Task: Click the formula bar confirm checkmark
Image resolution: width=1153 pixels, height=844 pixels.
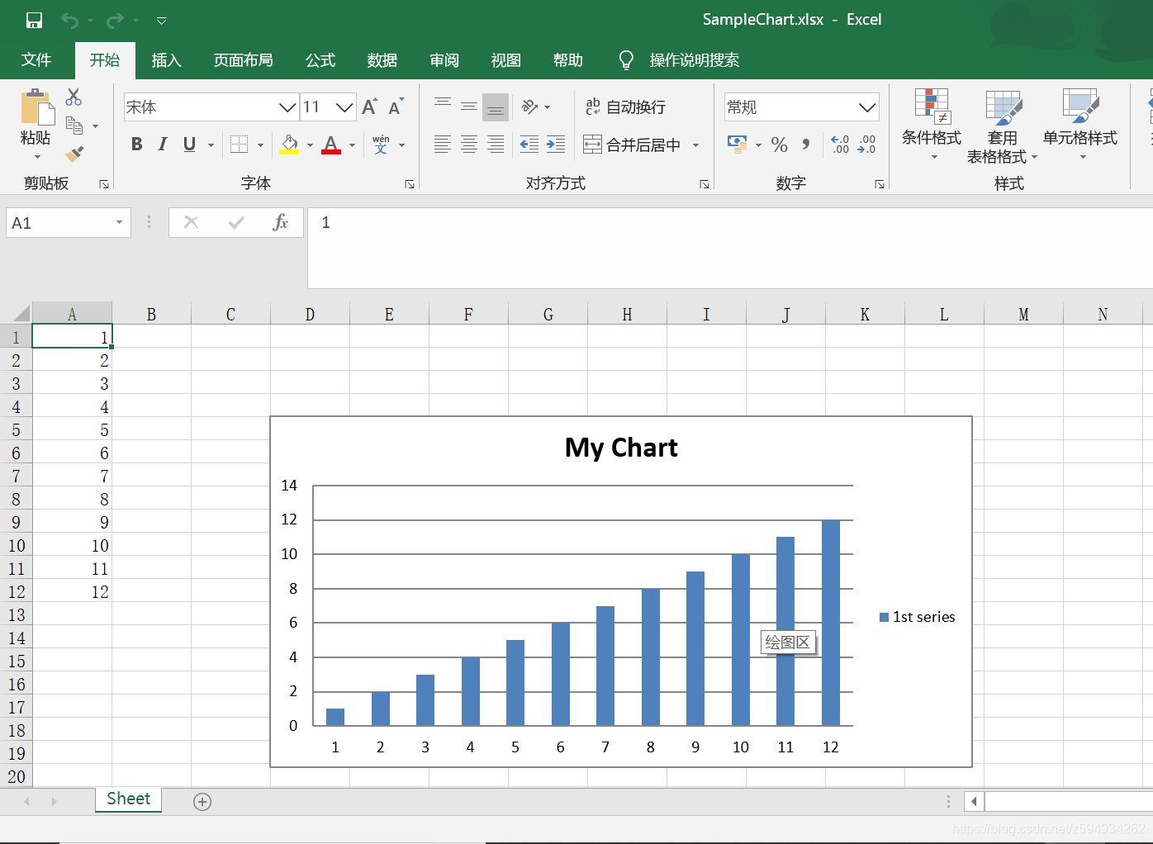Action: click(236, 222)
